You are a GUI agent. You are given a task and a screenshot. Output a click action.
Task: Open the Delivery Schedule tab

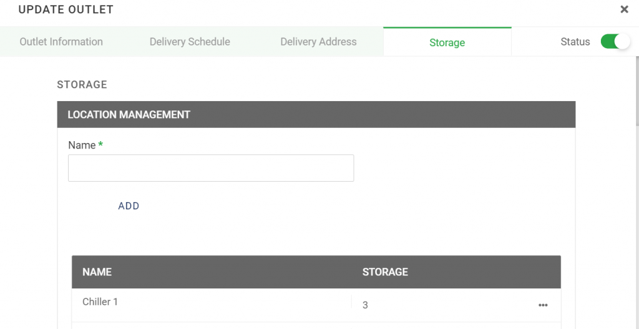click(190, 42)
